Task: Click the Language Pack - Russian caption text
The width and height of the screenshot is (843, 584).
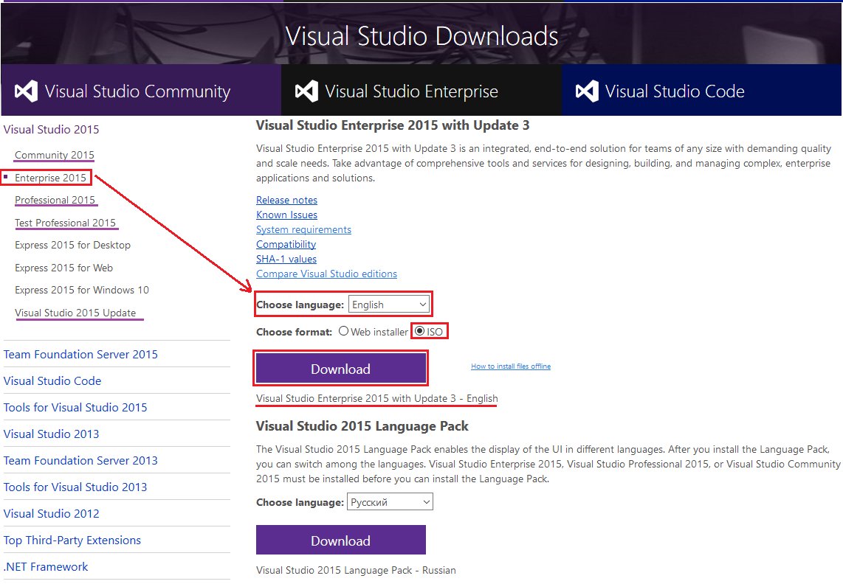Action: pyautogui.click(x=356, y=570)
